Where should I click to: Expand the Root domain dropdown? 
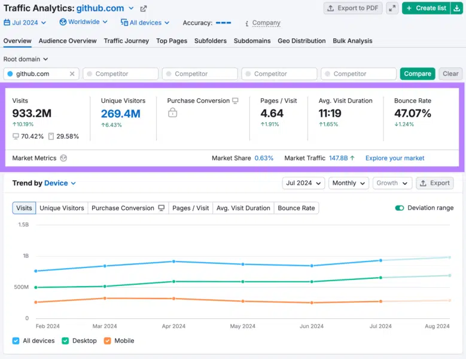click(x=26, y=59)
